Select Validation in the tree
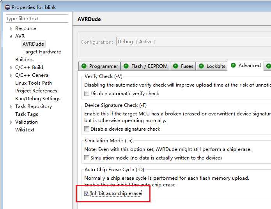271x209 pixels. 27,122
